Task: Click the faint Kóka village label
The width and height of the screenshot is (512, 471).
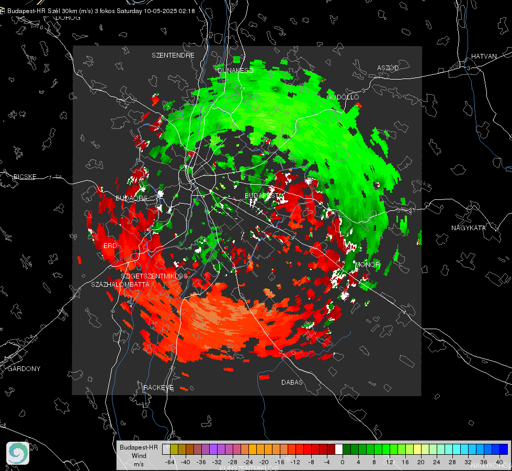Action: (x=422, y=183)
